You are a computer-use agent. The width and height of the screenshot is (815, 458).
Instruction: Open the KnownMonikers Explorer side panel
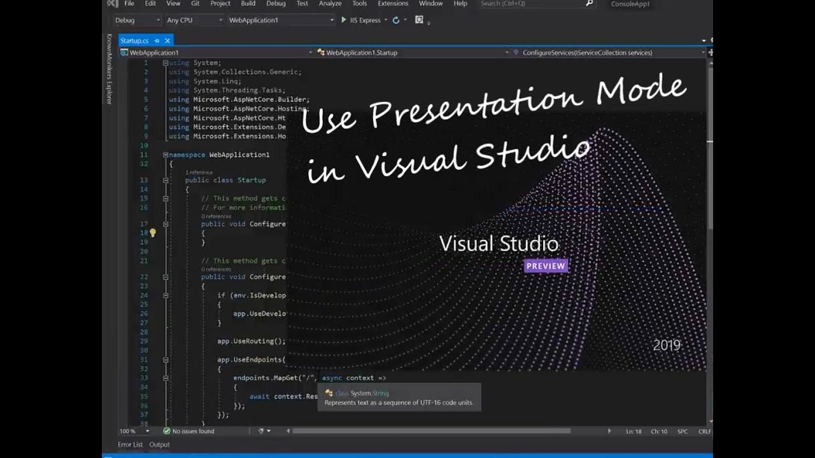[109, 69]
